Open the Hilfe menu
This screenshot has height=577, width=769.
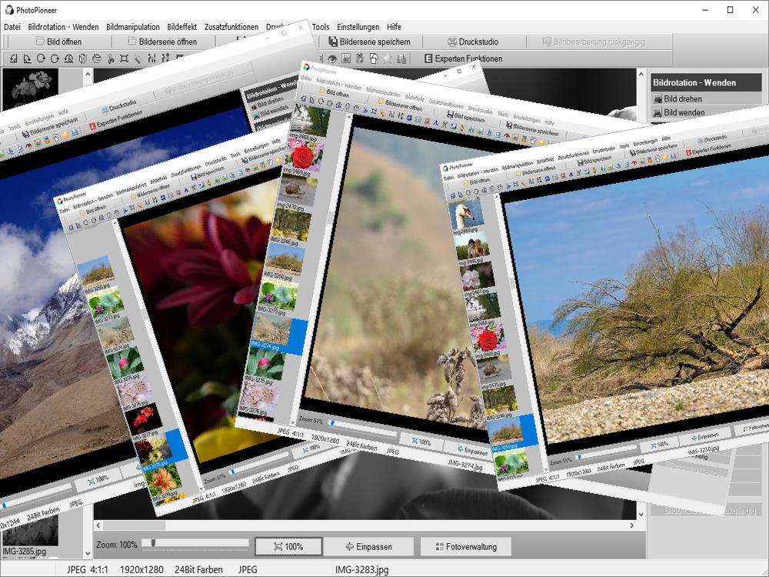(394, 27)
